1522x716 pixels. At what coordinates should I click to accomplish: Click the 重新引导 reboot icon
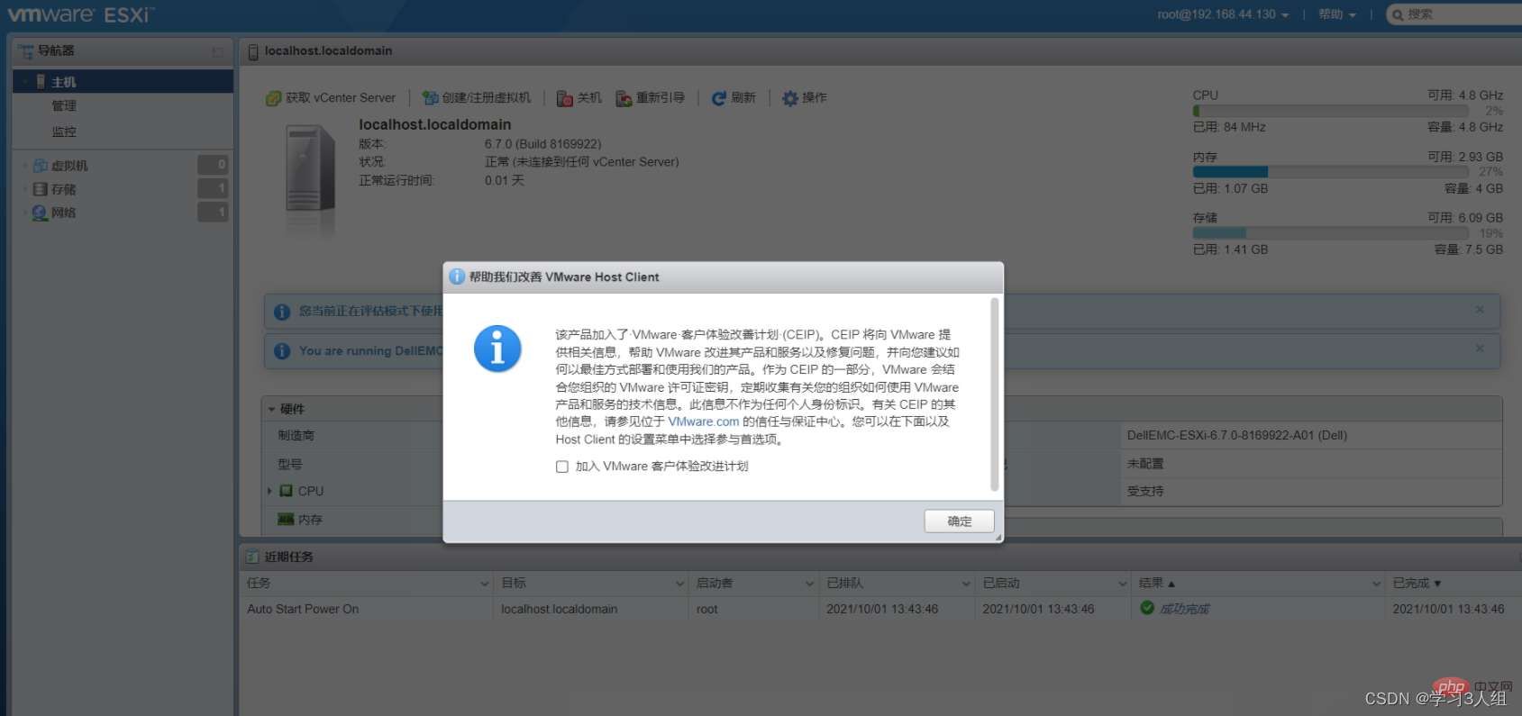click(624, 98)
